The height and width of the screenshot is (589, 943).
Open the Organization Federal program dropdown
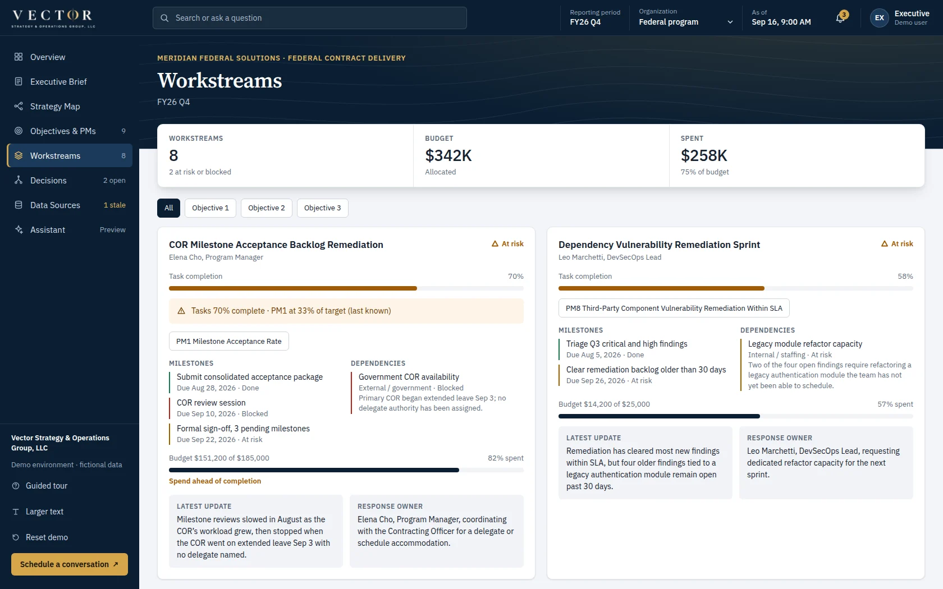pos(686,18)
